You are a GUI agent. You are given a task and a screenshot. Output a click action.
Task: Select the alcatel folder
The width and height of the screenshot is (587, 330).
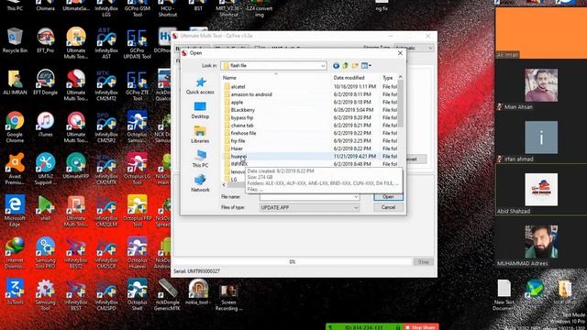pos(238,86)
